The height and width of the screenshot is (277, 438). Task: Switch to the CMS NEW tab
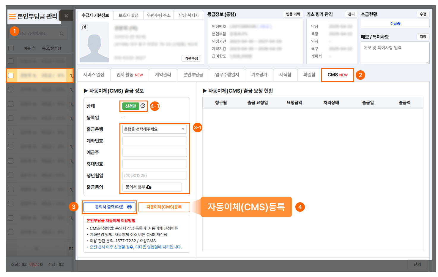click(337, 75)
